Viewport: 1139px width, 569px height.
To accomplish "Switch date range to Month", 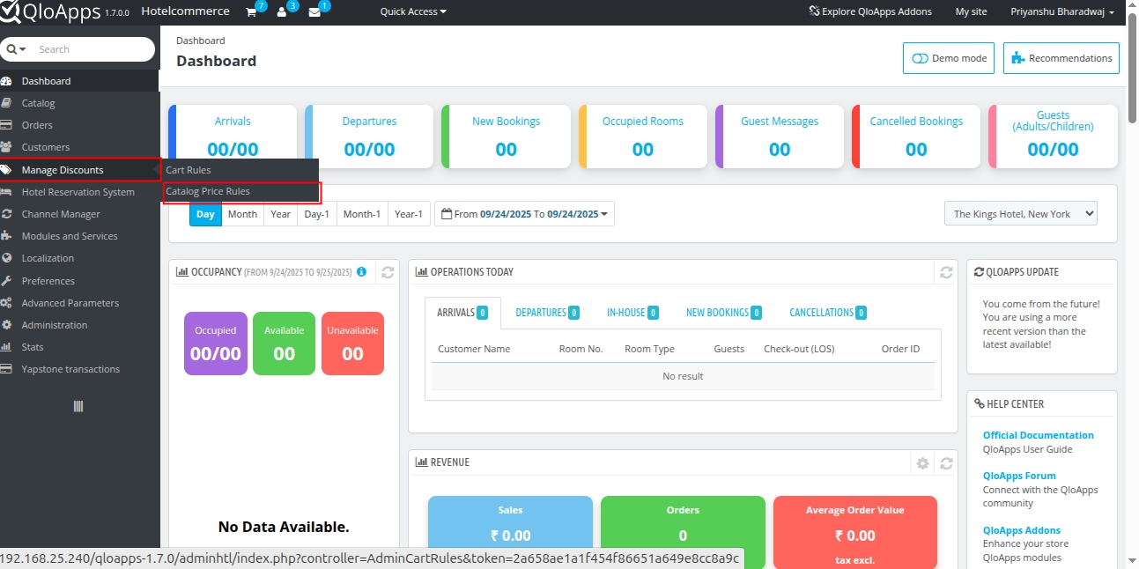I will pos(242,214).
